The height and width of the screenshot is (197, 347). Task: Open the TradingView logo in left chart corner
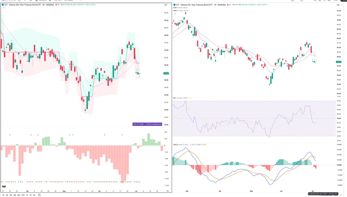click(x=4, y=187)
